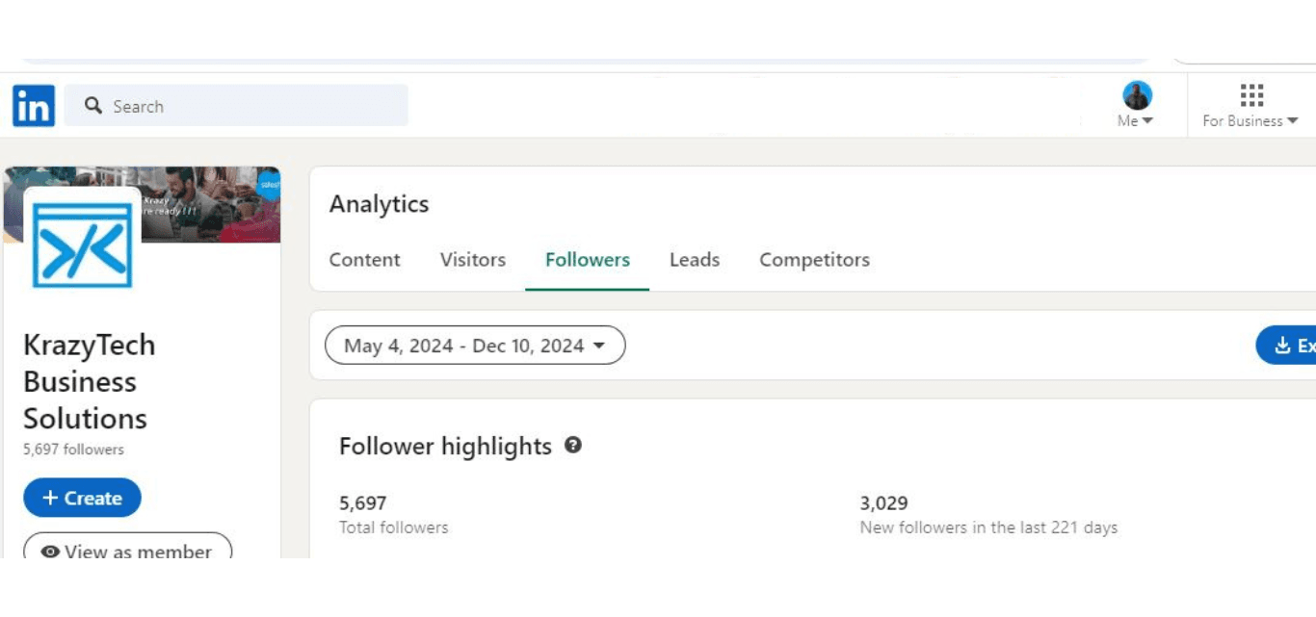Click the '3,029' new followers value
The image size is (1316, 617).
(883, 502)
